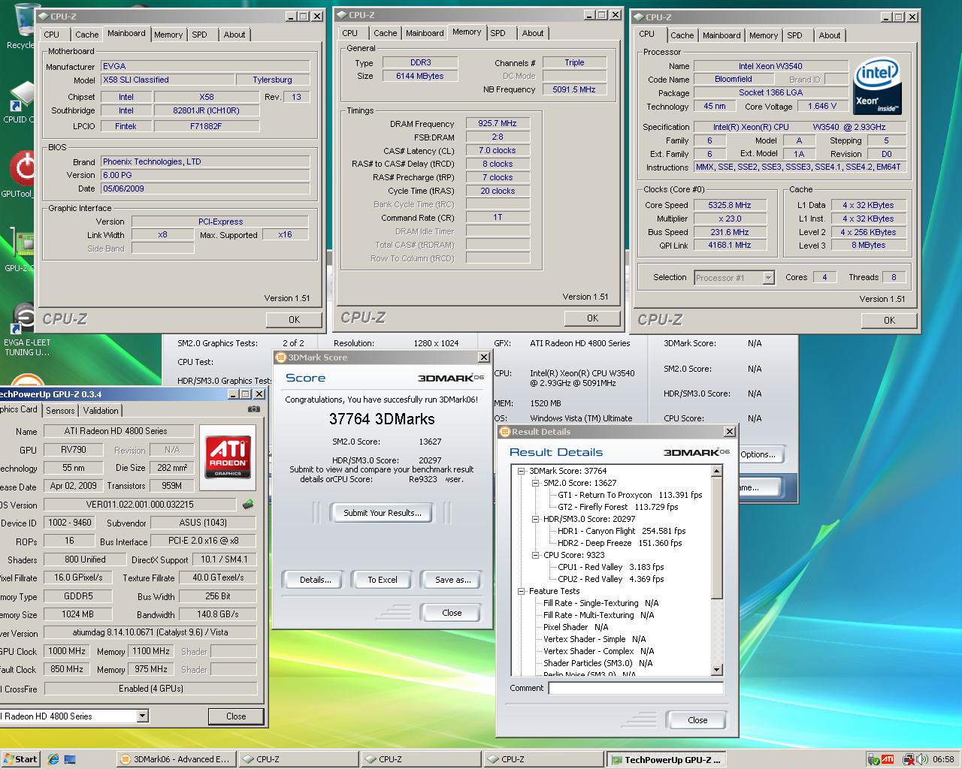Select HDR2 - Deep Freeze result row
The height and width of the screenshot is (769, 962).
(619, 543)
